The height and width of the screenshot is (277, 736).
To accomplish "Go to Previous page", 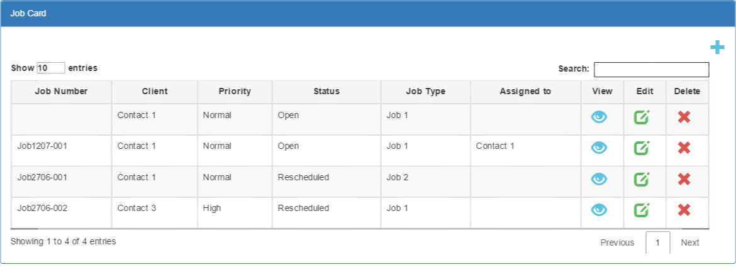I will click(617, 242).
